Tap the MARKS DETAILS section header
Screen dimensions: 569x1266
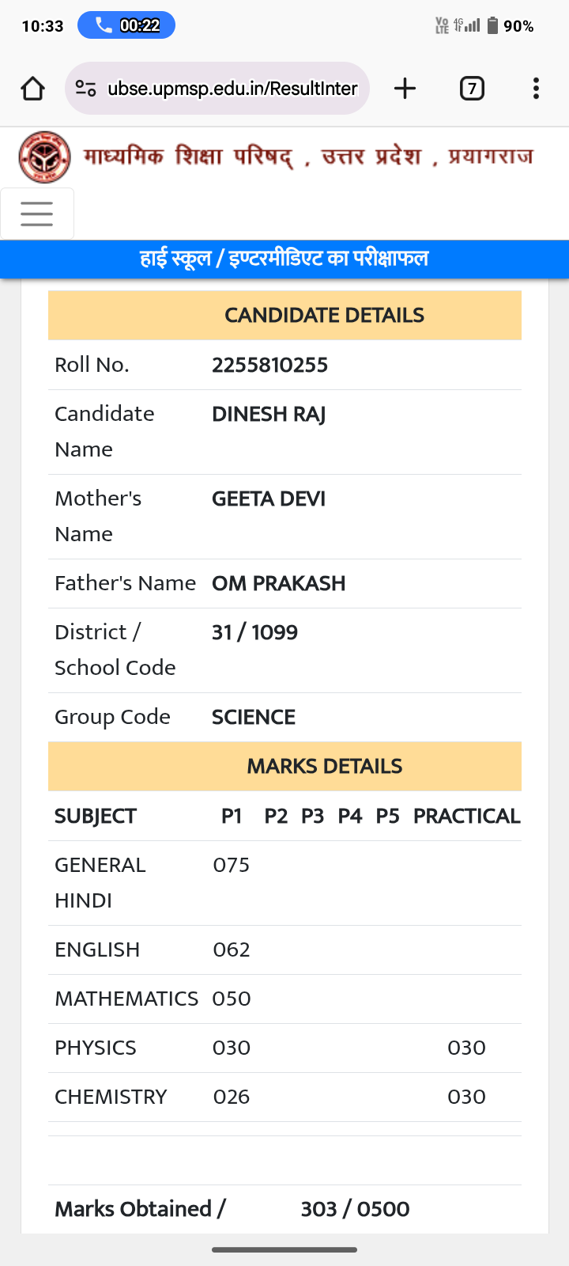tap(324, 766)
